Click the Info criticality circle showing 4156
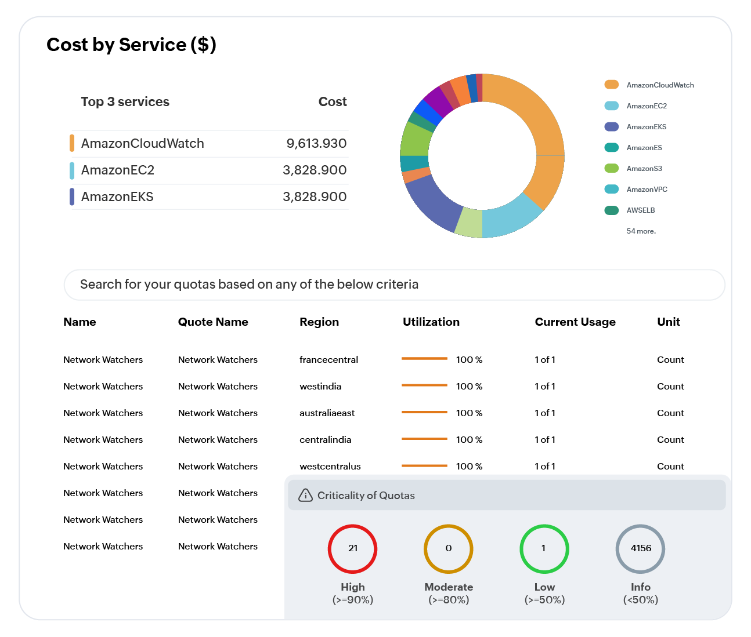 (x=640, y=548)
